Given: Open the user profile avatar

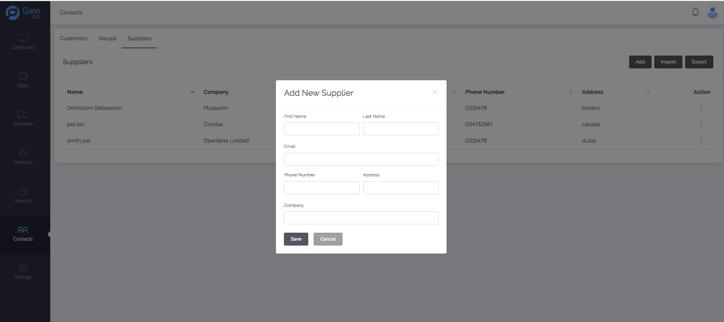Looking at the screenshot, I should [x=713, y=13].
